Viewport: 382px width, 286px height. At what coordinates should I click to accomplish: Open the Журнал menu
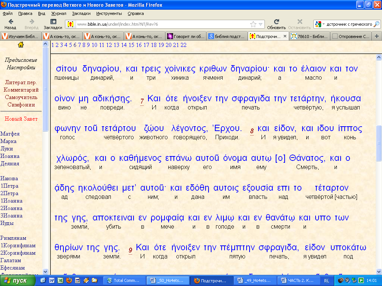pos(59,13)
